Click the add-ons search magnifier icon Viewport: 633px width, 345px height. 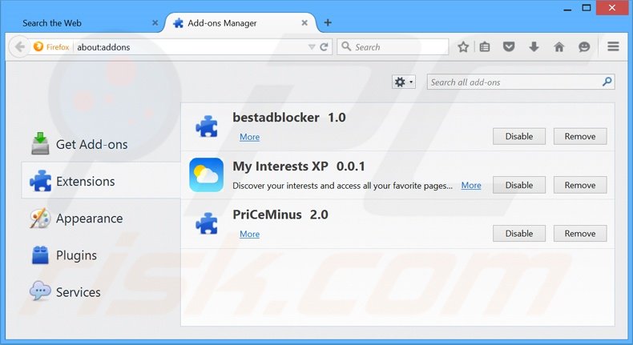(x=607, y=82)
